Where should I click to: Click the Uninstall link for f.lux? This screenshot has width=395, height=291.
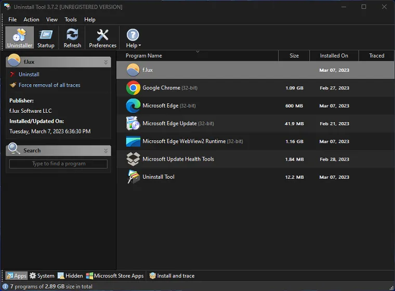click(29, 74)
